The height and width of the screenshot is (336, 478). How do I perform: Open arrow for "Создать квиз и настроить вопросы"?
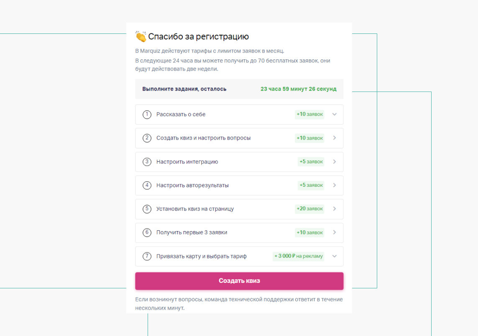(334, 138)
